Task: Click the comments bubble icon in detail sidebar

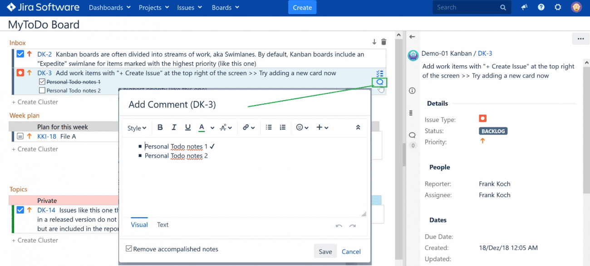Action: click(412, 135)
